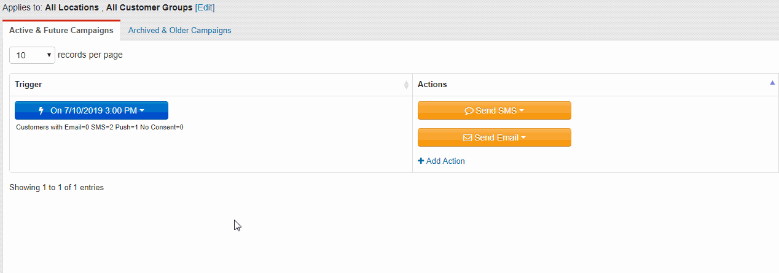Sort by the Trigger column header
779x273 pixels.
[28, 85]
